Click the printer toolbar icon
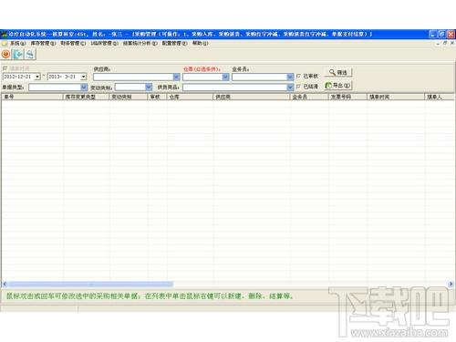The height and width of the screenshot is (342, 456). pyautogui.click(x=30, y=55)
